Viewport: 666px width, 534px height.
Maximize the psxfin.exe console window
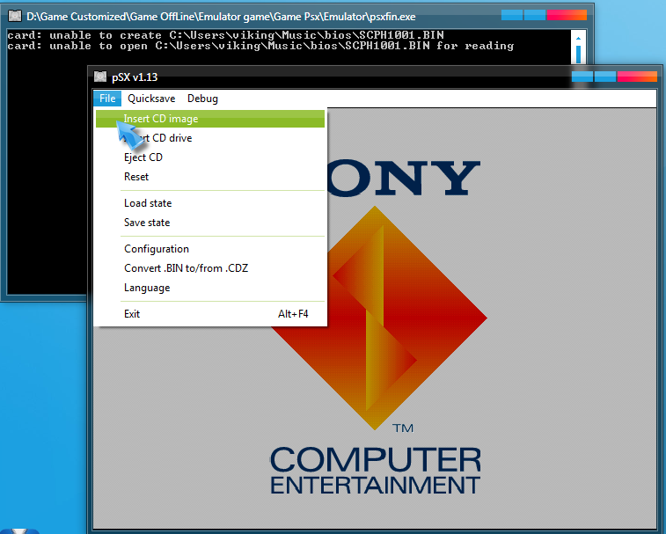[535, 15]
